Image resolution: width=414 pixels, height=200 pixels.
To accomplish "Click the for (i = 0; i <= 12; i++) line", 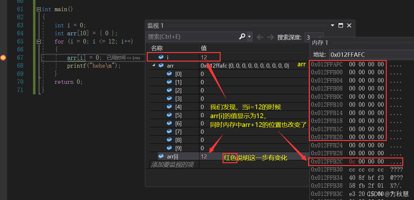I will tap(94, 41).
